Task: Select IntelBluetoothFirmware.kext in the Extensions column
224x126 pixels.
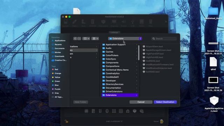Action: [x=158, y=64]
